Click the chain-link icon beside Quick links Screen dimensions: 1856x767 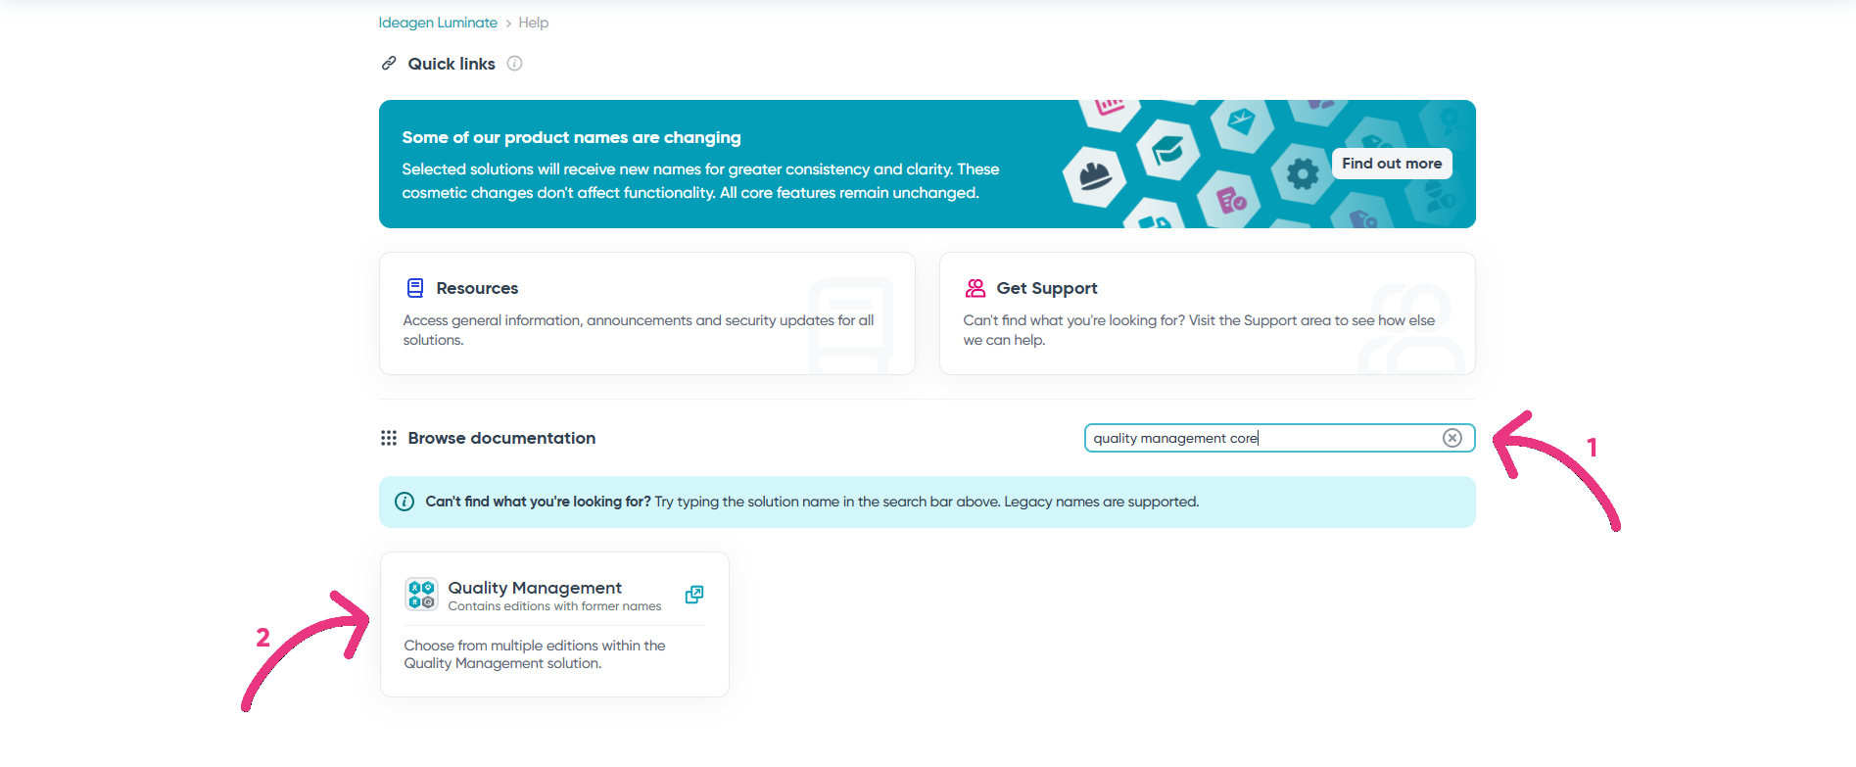coord(389,64)
